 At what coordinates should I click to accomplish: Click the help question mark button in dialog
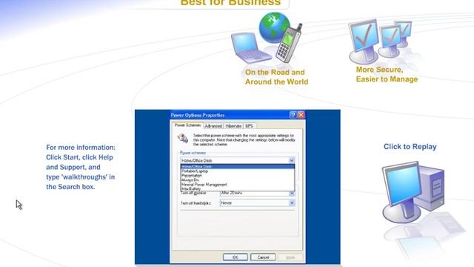[293, 115]
